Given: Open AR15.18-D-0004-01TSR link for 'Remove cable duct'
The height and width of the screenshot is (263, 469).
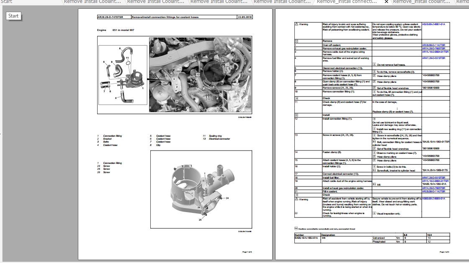Looking at the screenshot, I should [x=435, y=52].
